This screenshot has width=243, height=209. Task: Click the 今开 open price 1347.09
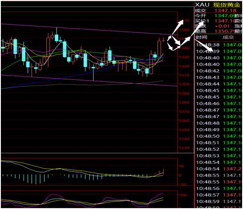225,16
